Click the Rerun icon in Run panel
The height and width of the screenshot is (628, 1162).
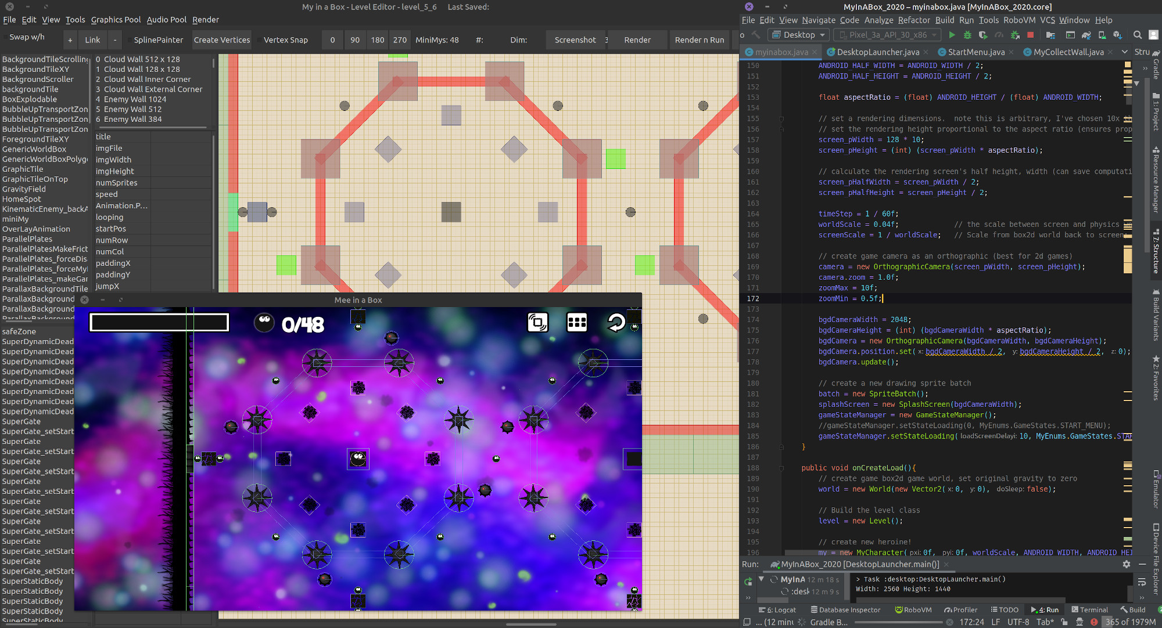tap(748, 581)
